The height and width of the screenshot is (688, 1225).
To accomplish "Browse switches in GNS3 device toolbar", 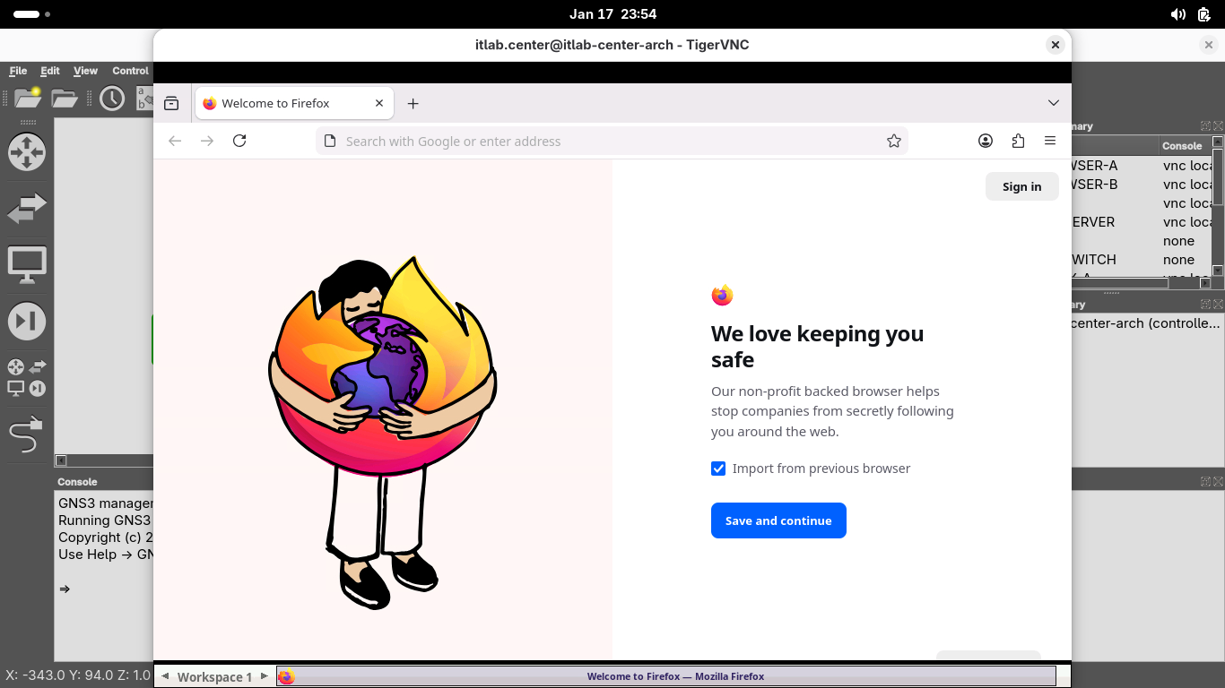I will pos(26,209).
